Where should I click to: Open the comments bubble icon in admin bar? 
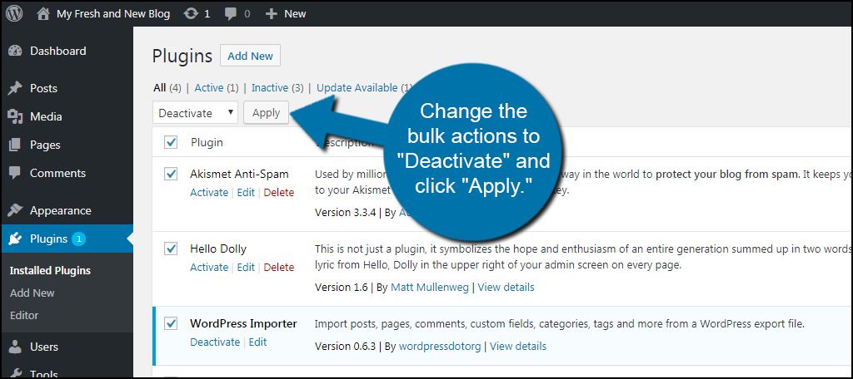pyautogui.click(x=231, y=14)
